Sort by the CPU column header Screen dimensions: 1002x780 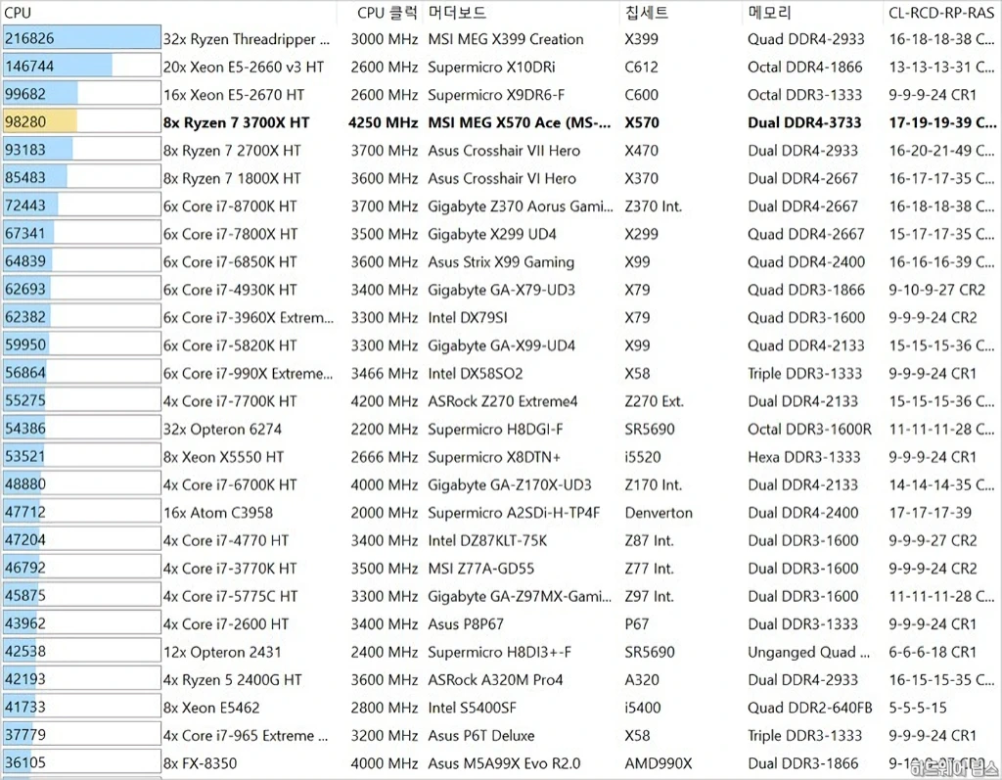pos(18,12)
